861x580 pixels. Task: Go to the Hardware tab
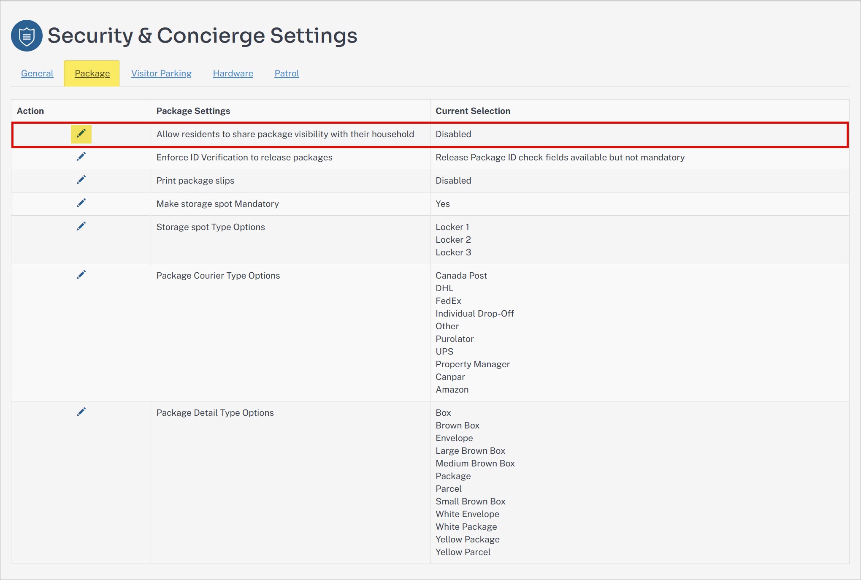233,73
